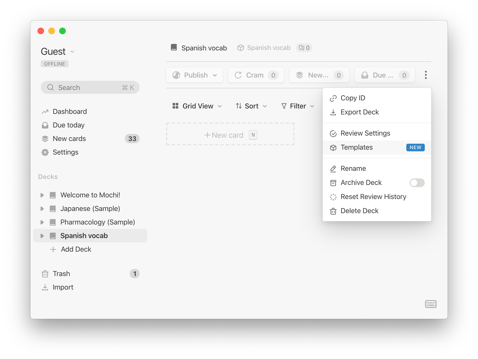The width and height of the screenshot is (478, 359).
Task: Click the Japanese (Sample) deck book icon
Action: click(x=53, y=209)
